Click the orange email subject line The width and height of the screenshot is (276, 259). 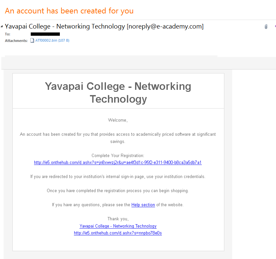click(69, 11)
